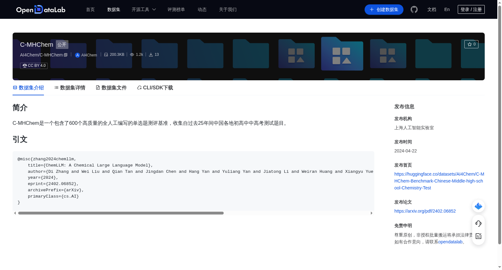Click the downloads count 13

click(x=154, y=55)
